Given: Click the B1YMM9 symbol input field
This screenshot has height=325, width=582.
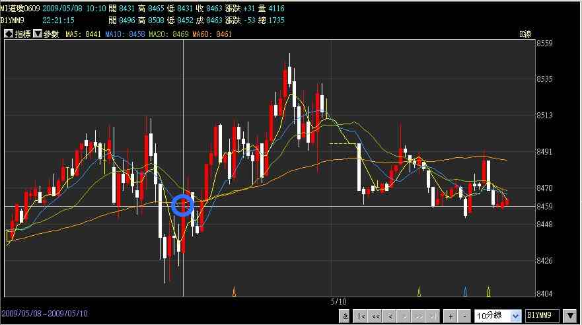Looking at the screenshot, I should click(x=542, y=316).
